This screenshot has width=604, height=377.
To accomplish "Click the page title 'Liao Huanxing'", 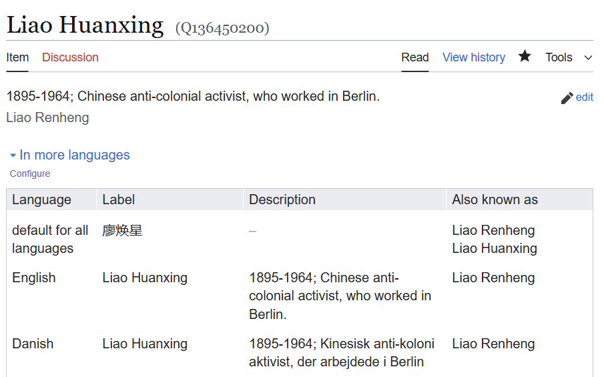I will [x=85, y=25].
